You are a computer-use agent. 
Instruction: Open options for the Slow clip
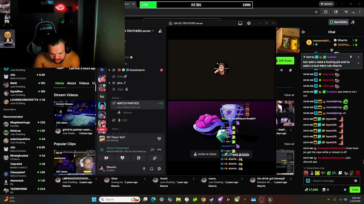(145, 179)
